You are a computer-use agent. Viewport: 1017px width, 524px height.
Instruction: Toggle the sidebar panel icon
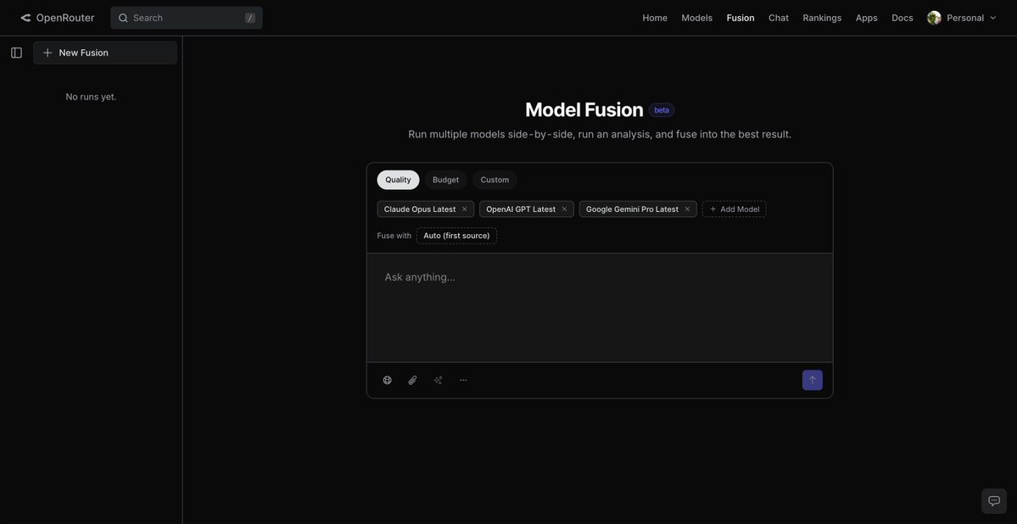click(x=17, y=53)
